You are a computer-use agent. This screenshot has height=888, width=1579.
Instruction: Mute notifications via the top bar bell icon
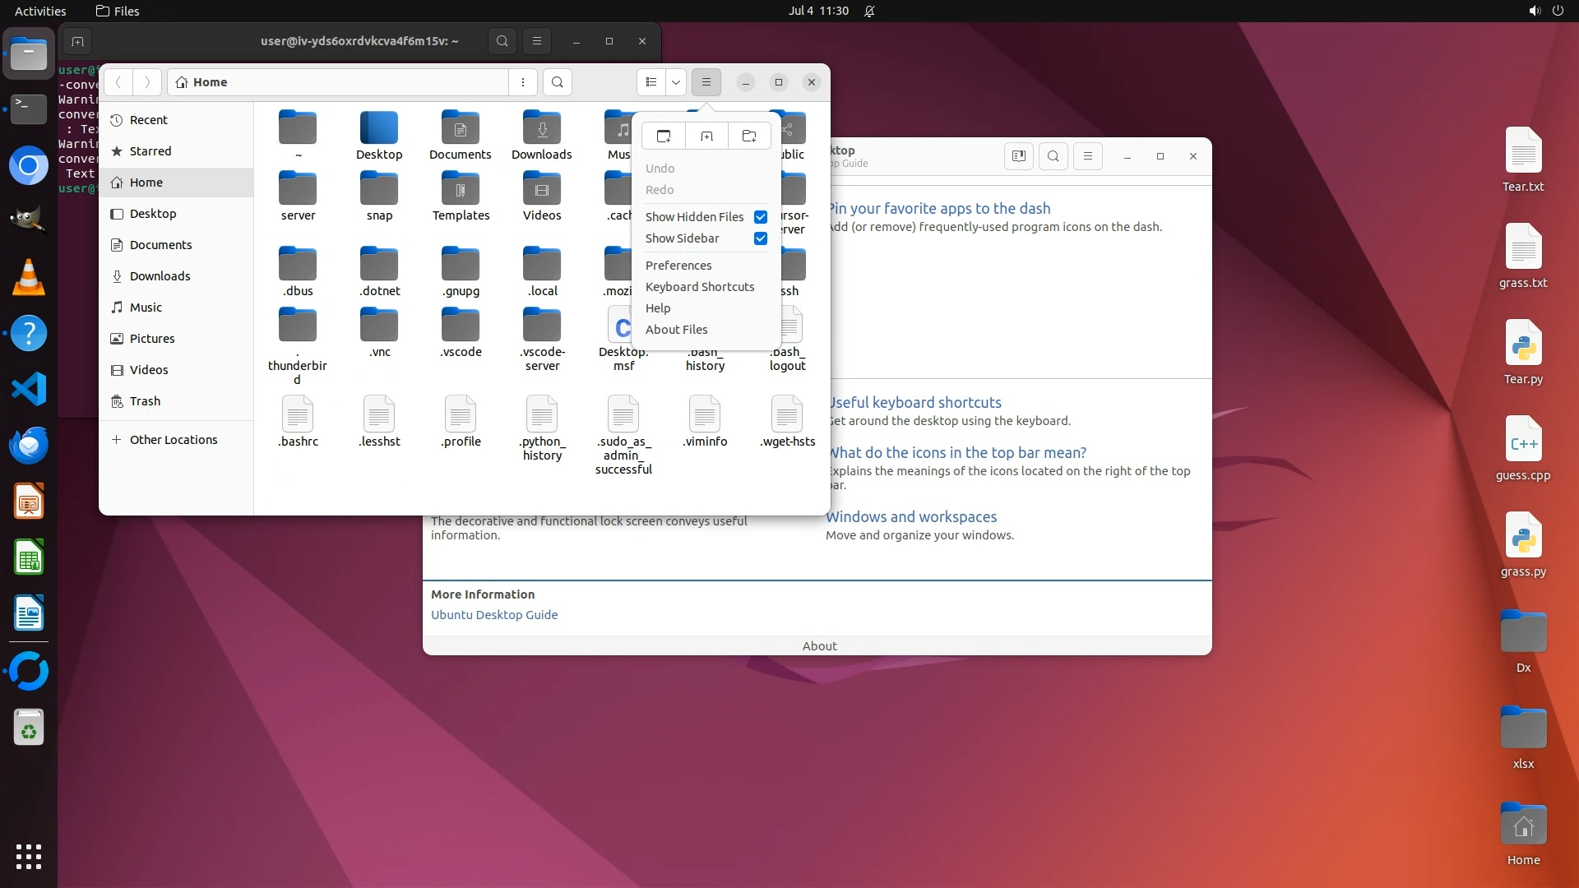point(869,12)
